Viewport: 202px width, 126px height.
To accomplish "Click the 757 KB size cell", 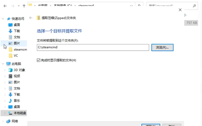I will tap(191, 23).
